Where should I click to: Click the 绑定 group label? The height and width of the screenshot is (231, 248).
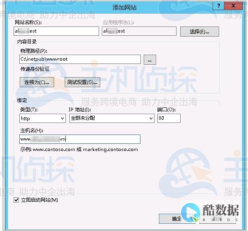tap(22, 100)
